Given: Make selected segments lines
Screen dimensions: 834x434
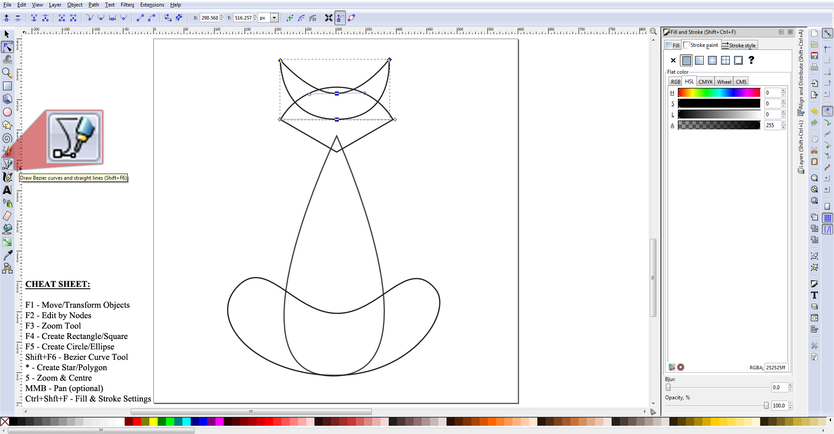Looking at the screenshot, I should (x=140, y=18).
